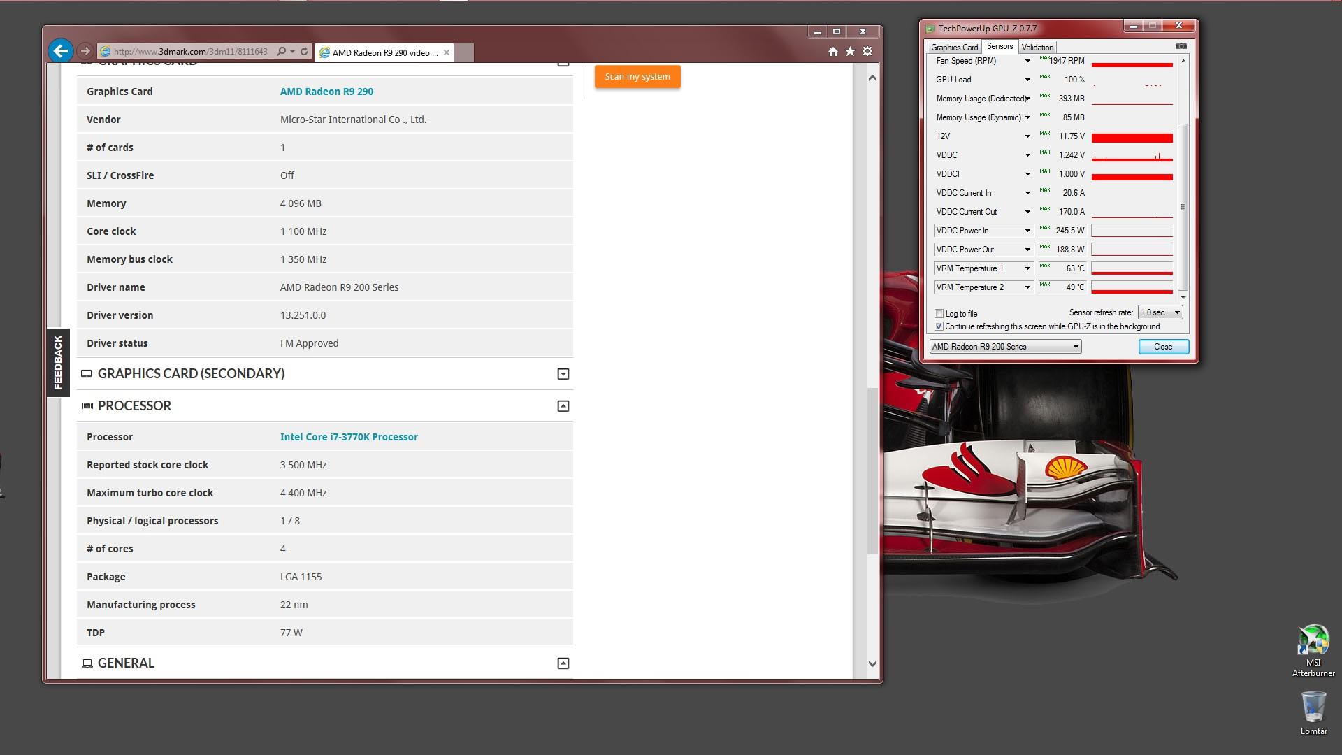Click the IE page icon in address bar
Image resolution: width=1342 pixels, height=755 pixels.
105,52
